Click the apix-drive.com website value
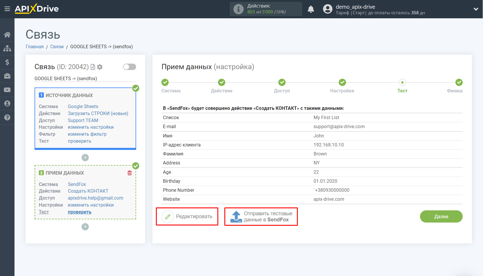Screen dimensions: 483x276 [329, 199]
